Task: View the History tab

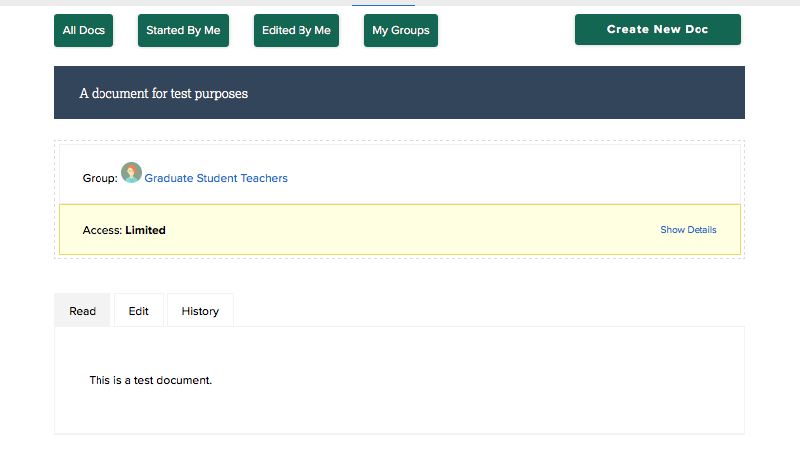Action: tap(200, 311)
